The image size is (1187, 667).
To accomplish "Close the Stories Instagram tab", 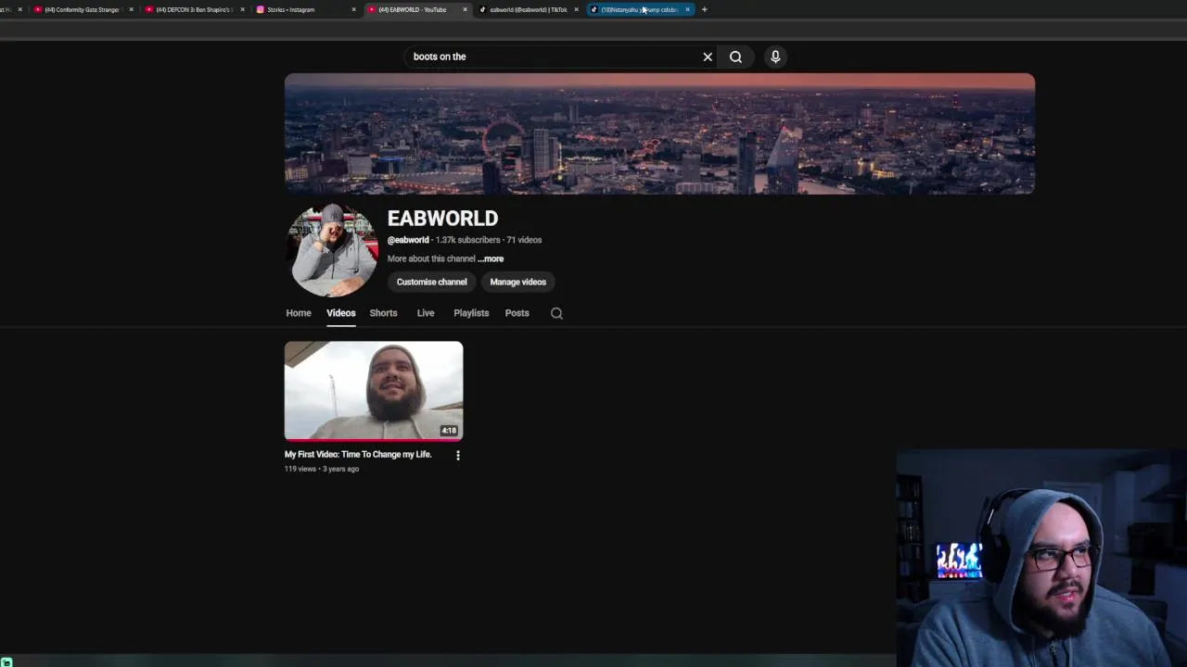I will [x=353, y=9].
